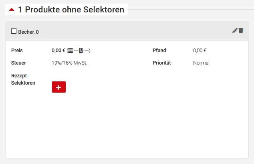Click the 'Preis' field label
254x164 pixels.
point(17,51)
